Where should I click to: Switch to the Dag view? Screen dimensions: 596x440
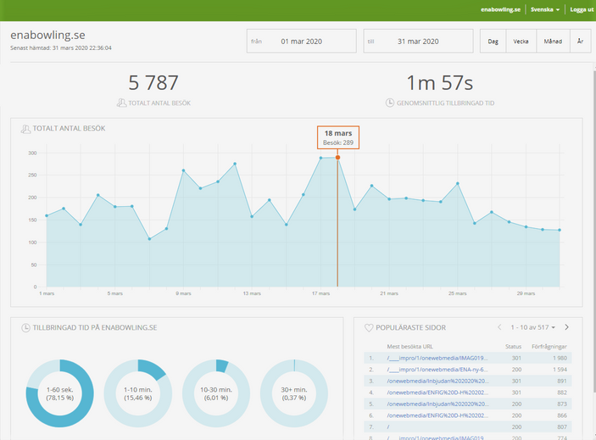(x=493, y=41)
